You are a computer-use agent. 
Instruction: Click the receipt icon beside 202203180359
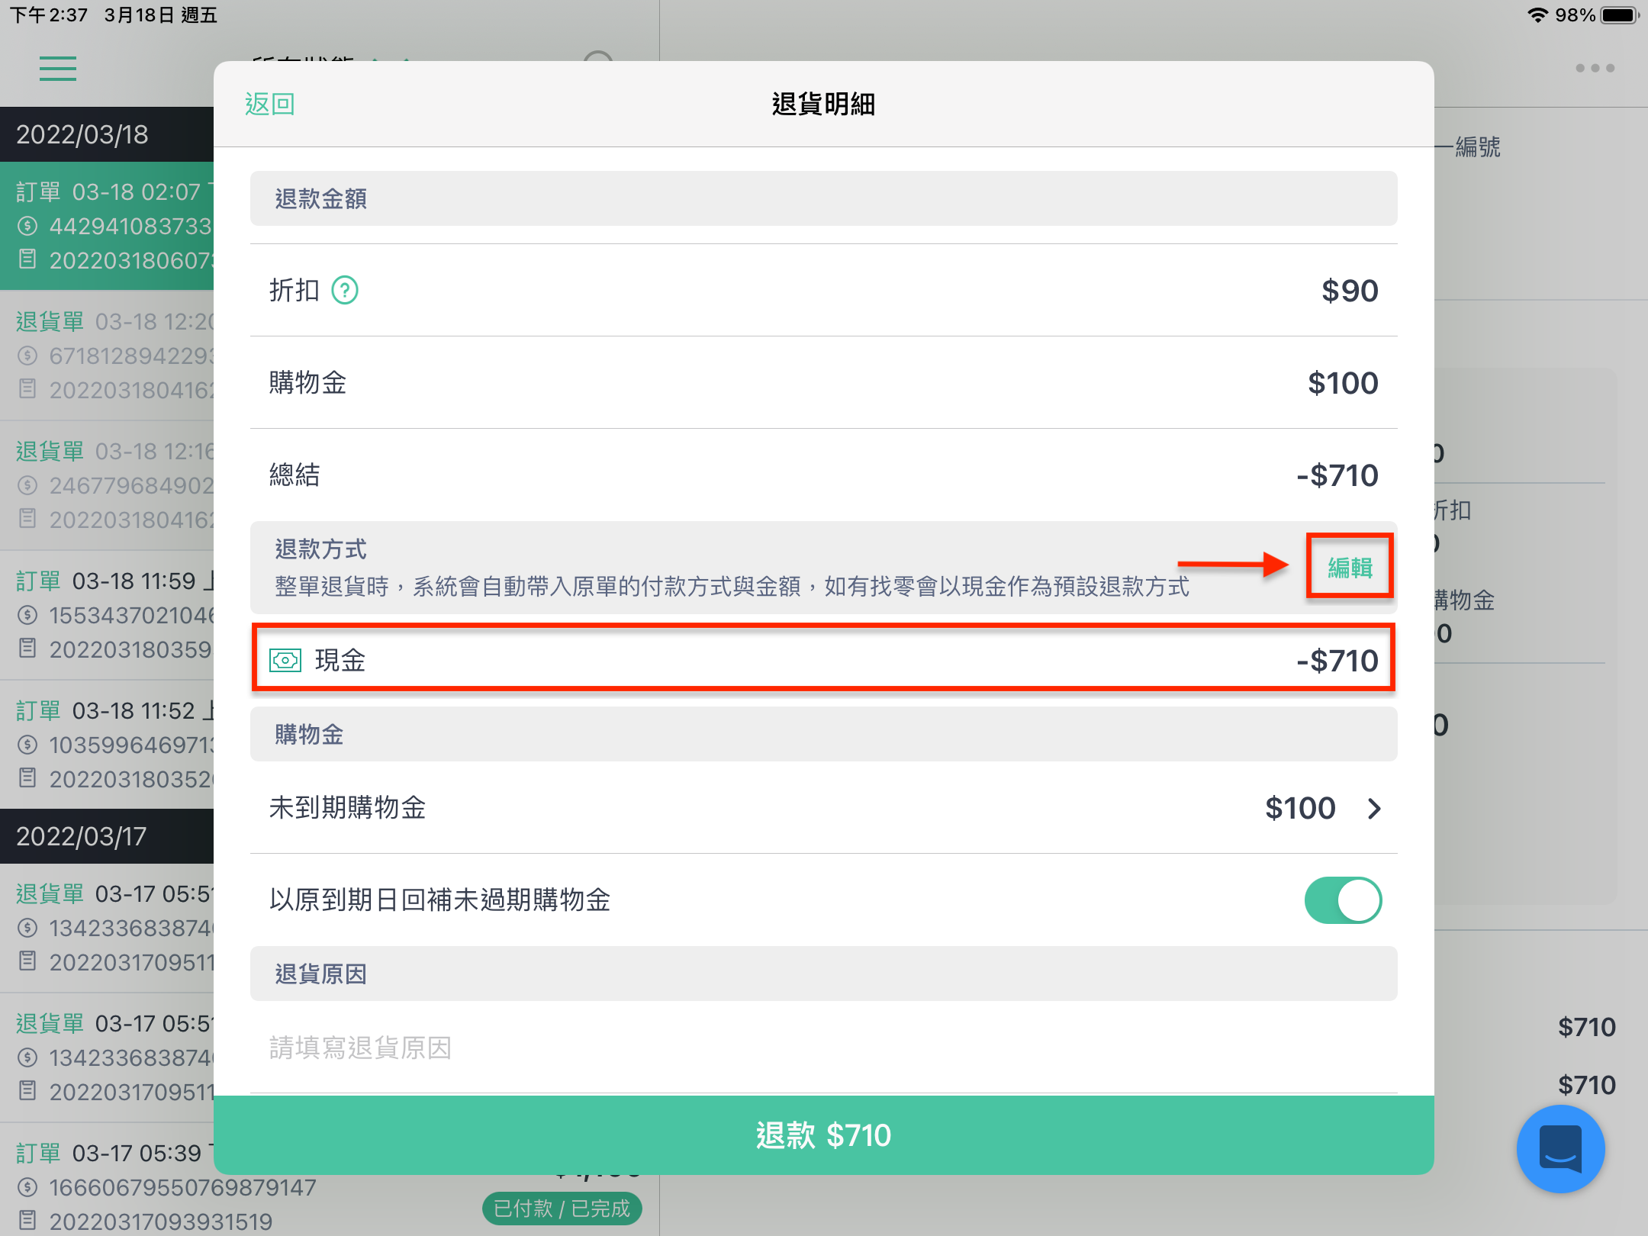[27, 649]
